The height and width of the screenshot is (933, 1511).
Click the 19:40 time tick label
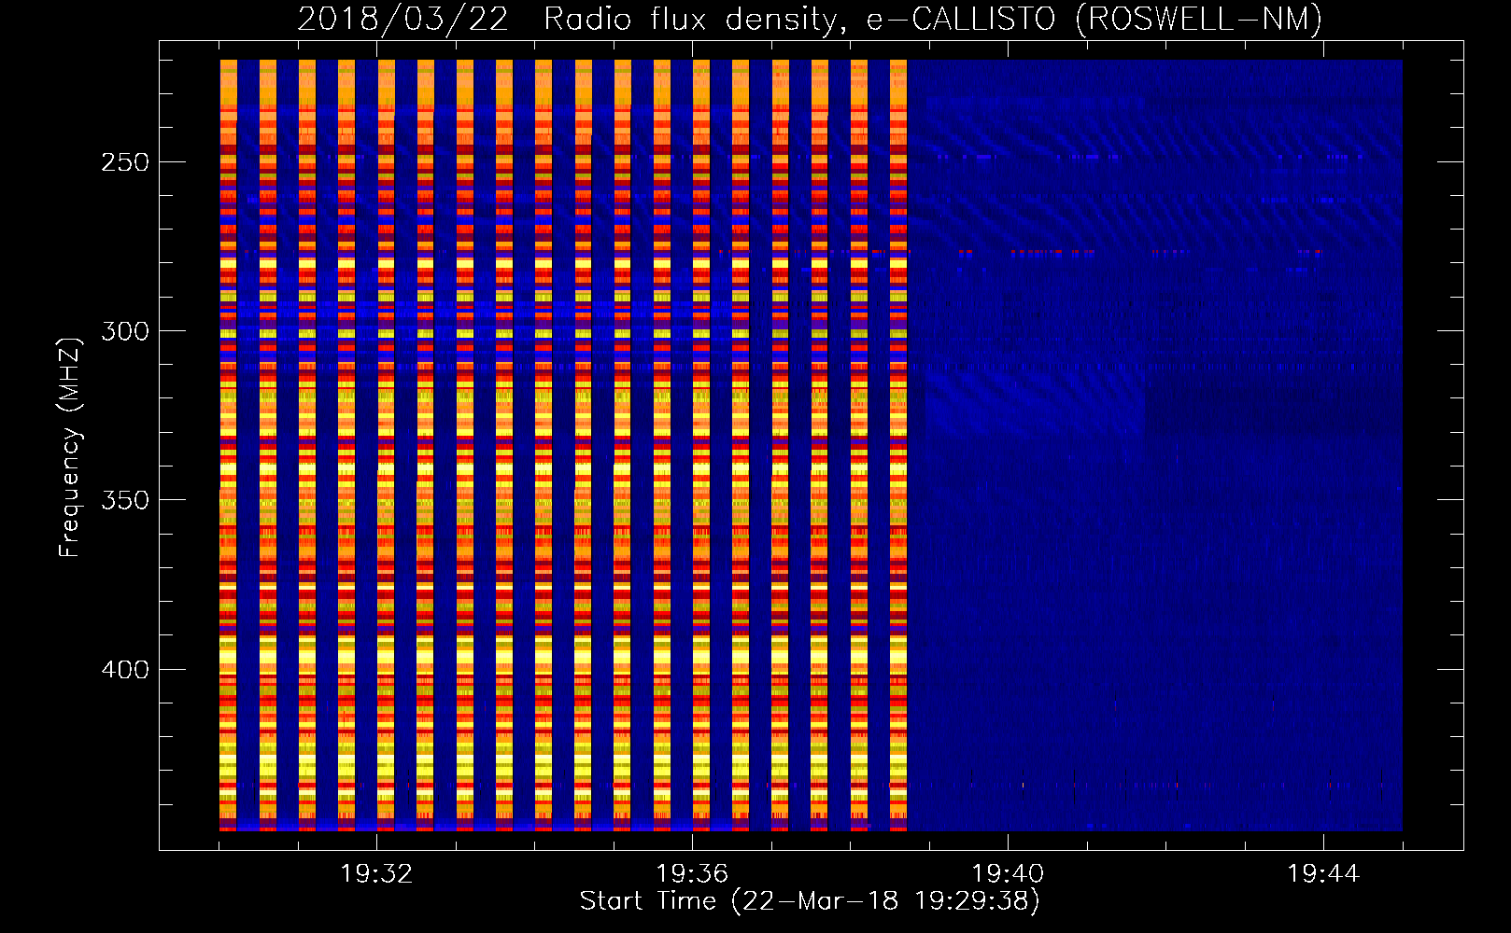click(1008, 874)
